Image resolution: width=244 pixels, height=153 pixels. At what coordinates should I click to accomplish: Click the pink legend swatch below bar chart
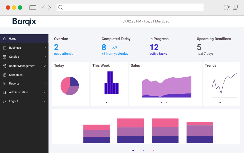(153, 150)
